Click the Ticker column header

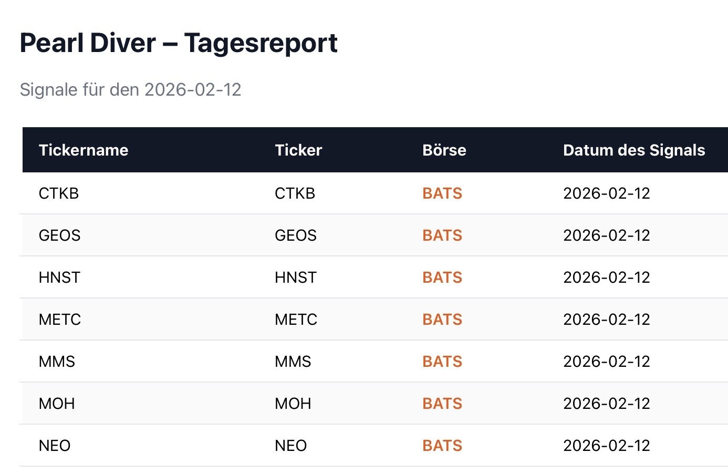click(x=298, y=150)
